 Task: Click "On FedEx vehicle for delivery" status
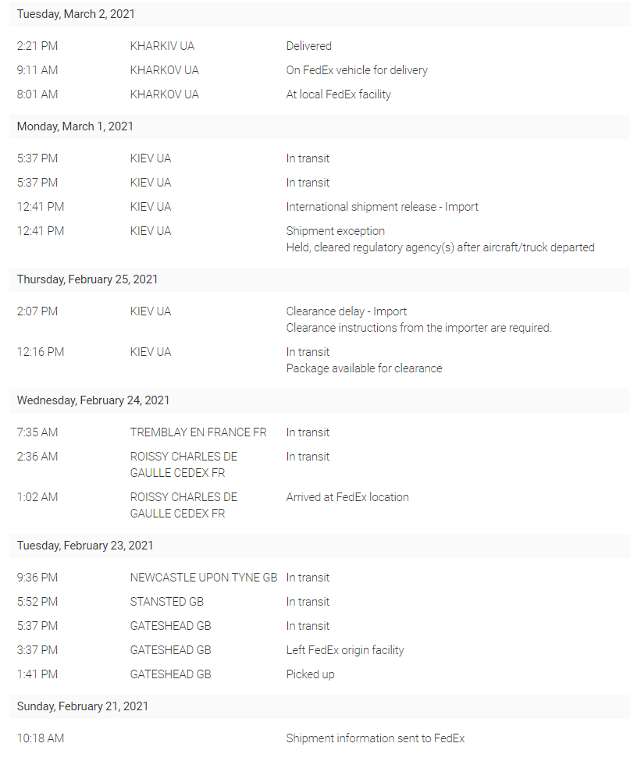click(x=357, y=70)
